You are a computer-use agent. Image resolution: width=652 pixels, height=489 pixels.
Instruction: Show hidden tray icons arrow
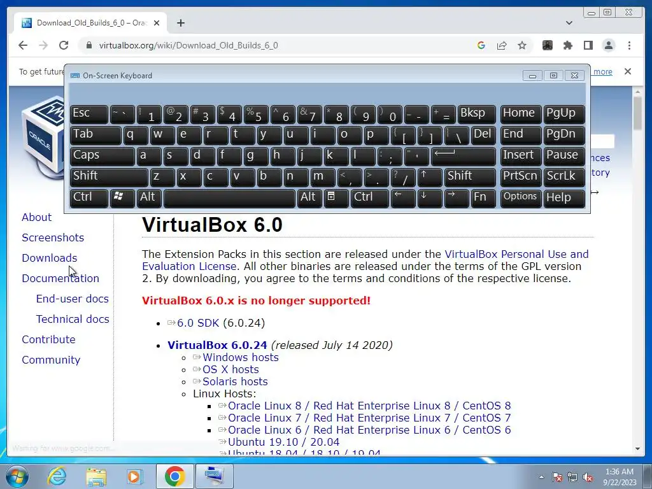pos(541,477)
